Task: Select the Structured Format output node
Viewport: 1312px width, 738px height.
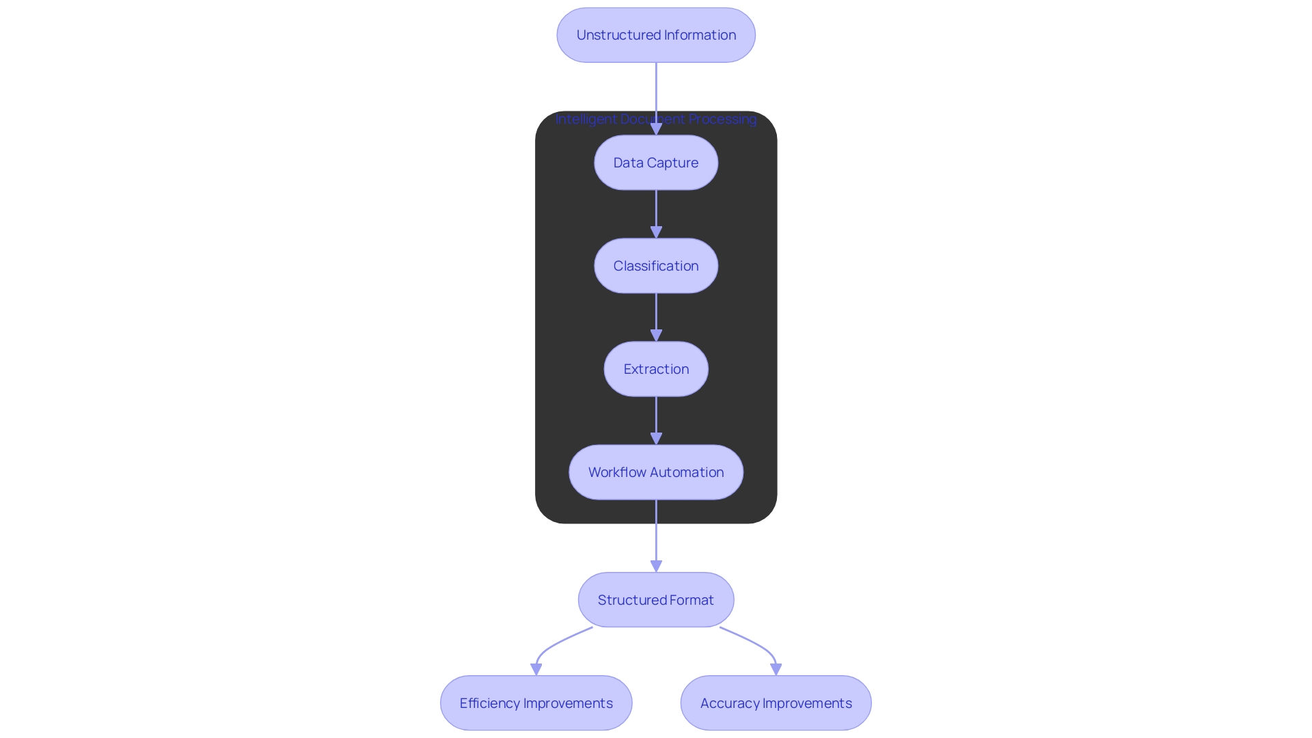Action: (656, 600)
